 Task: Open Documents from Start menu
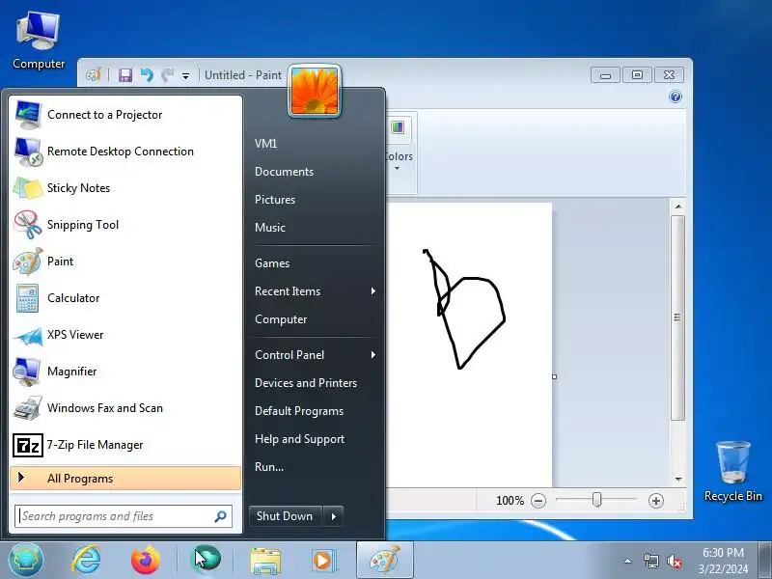click(x=284, y=172)
